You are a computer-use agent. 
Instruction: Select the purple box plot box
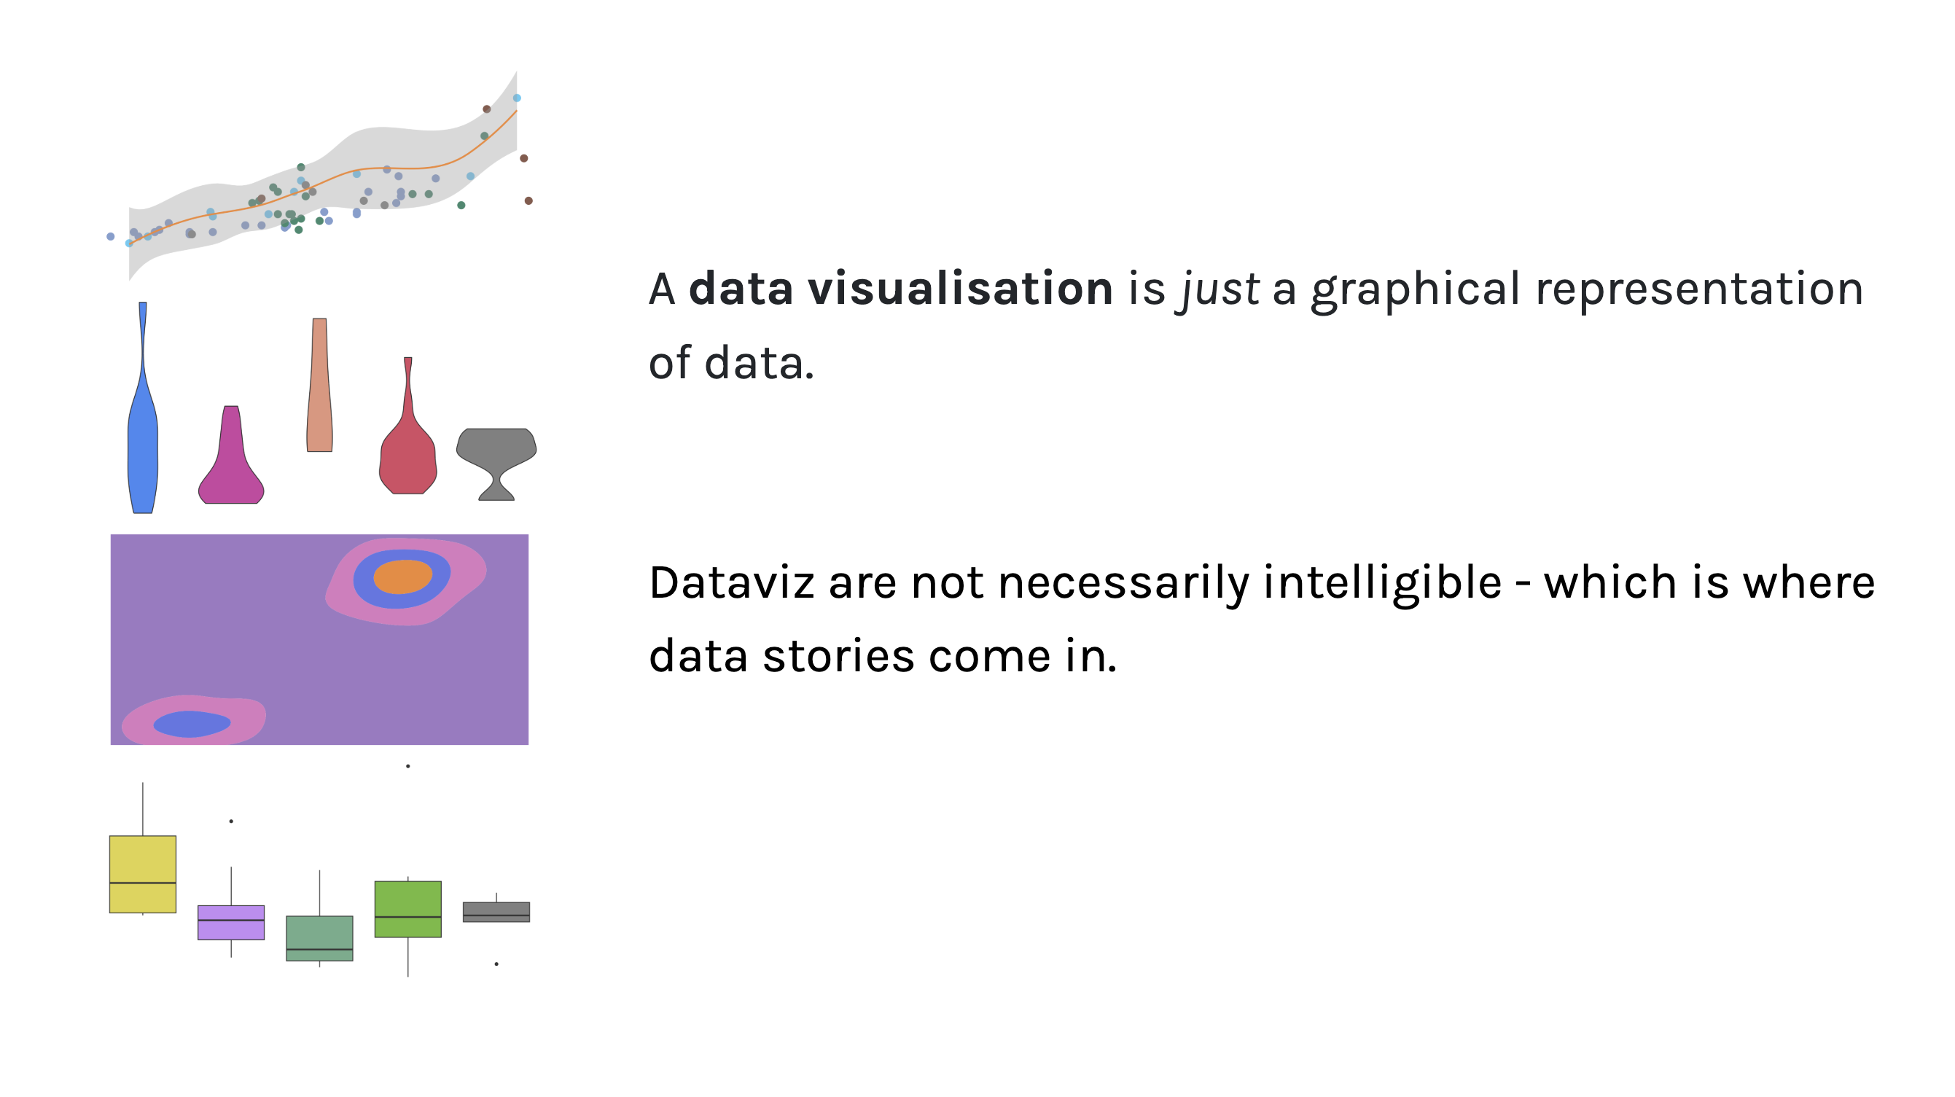[x=231, y=929]
